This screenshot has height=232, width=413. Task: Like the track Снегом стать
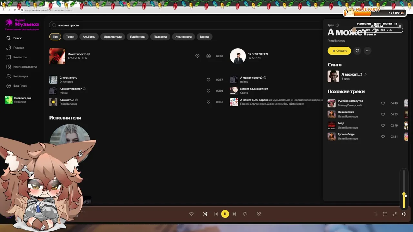coord(208,80)
